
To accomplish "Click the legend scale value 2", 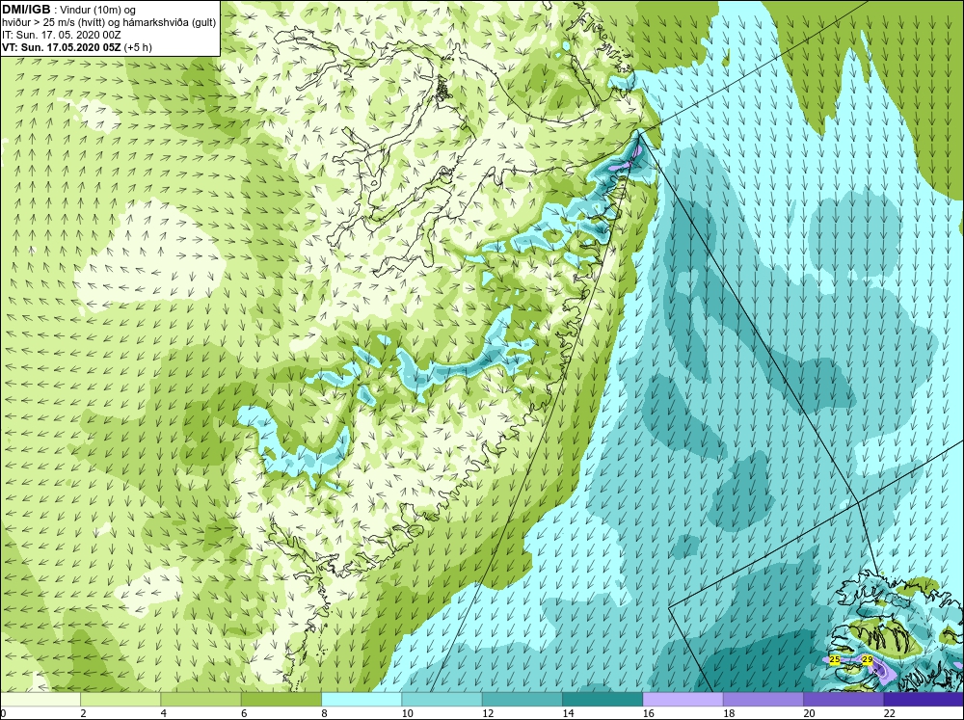I will click(84, 713).
